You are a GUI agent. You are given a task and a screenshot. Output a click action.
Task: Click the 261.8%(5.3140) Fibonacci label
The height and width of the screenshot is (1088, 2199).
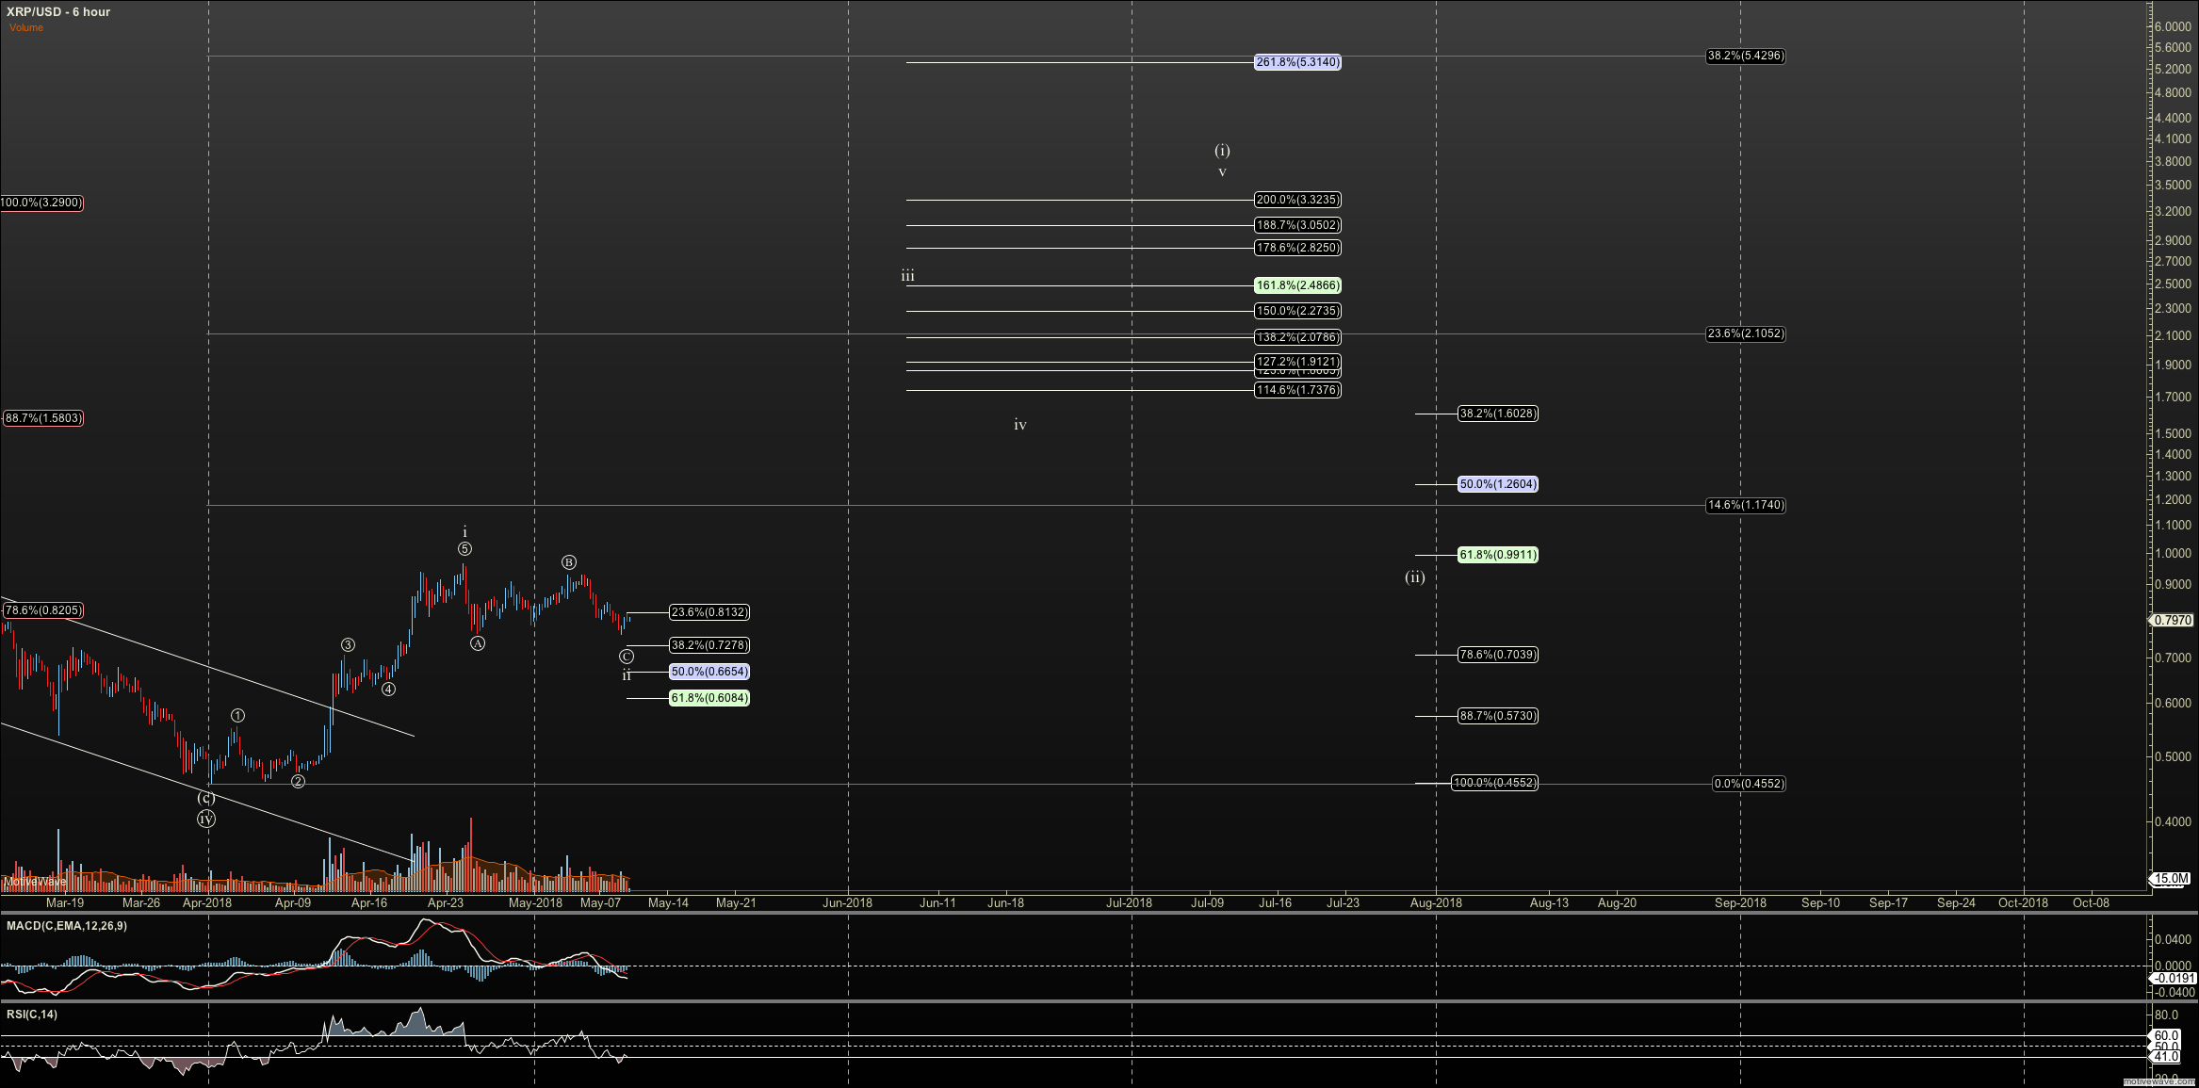pos(1297,62)
